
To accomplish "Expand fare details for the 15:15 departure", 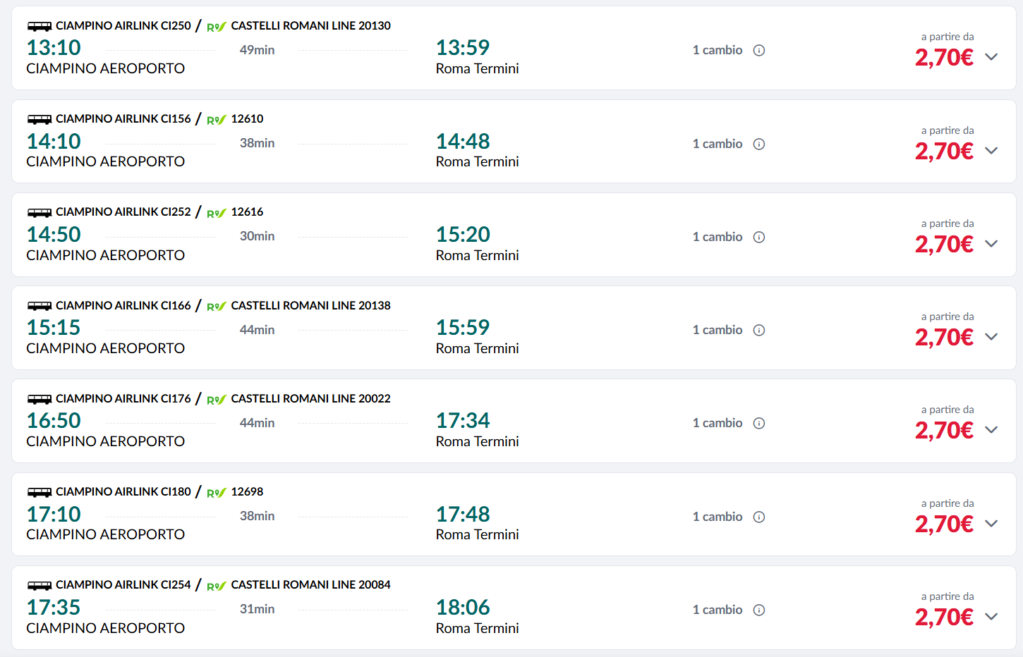I will point(991,336).
